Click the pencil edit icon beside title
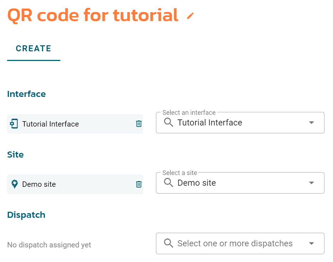This screenshot has height=262, width=333. tap(190, 16)
